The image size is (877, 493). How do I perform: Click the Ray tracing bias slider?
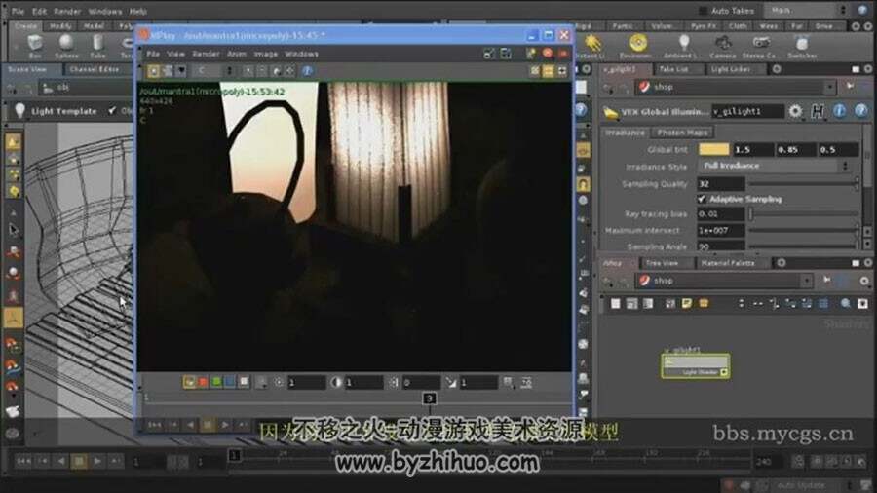pos(804,213)
